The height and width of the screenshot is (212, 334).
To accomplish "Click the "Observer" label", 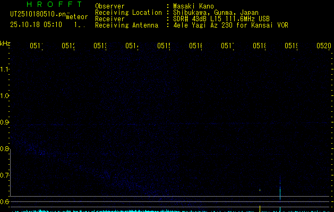I will click(x=110, y=6).
